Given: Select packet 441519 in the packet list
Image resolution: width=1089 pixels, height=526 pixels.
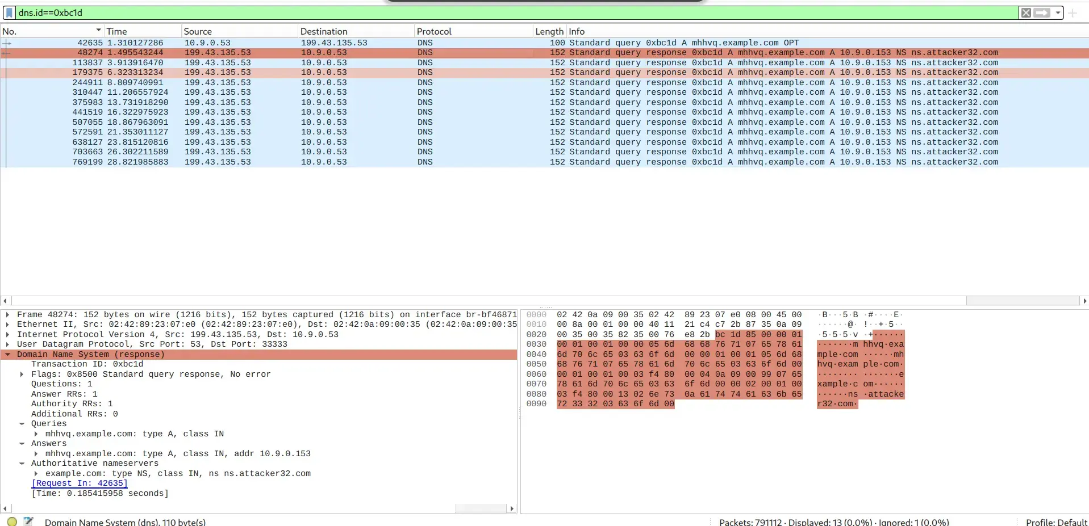Looking at the screenshot, I should click(x=544, y=112).
